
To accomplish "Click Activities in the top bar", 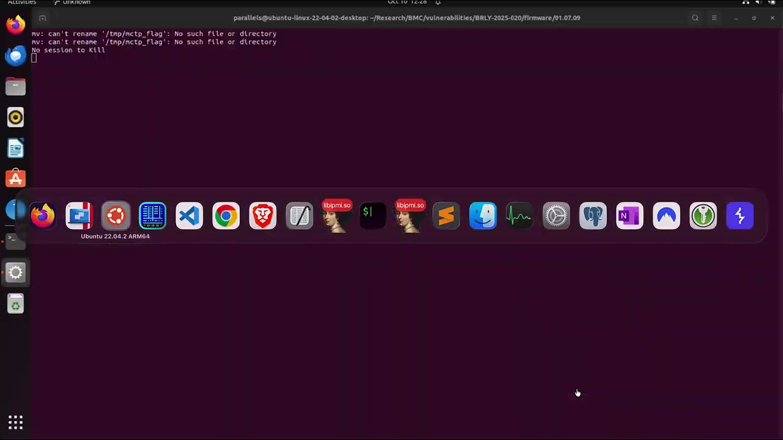I will click(x=22, y=2).
